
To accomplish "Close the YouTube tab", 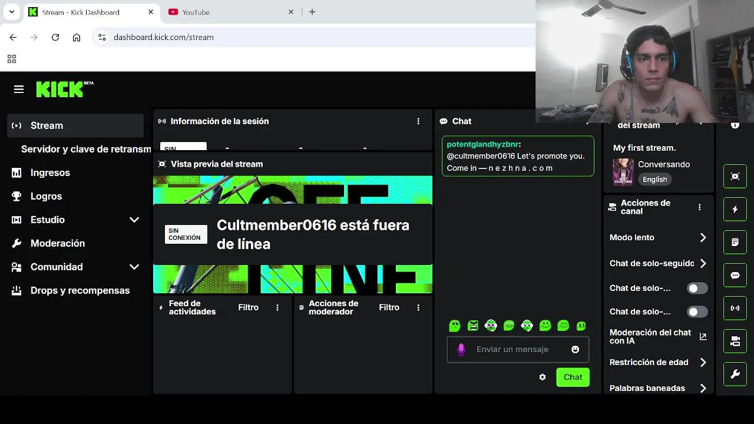I will pos(291,12).
